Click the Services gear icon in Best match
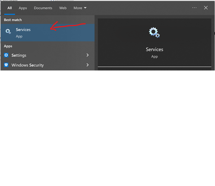Image resolution: width=215 pixels, height=186 pixels. coord(8,31)
